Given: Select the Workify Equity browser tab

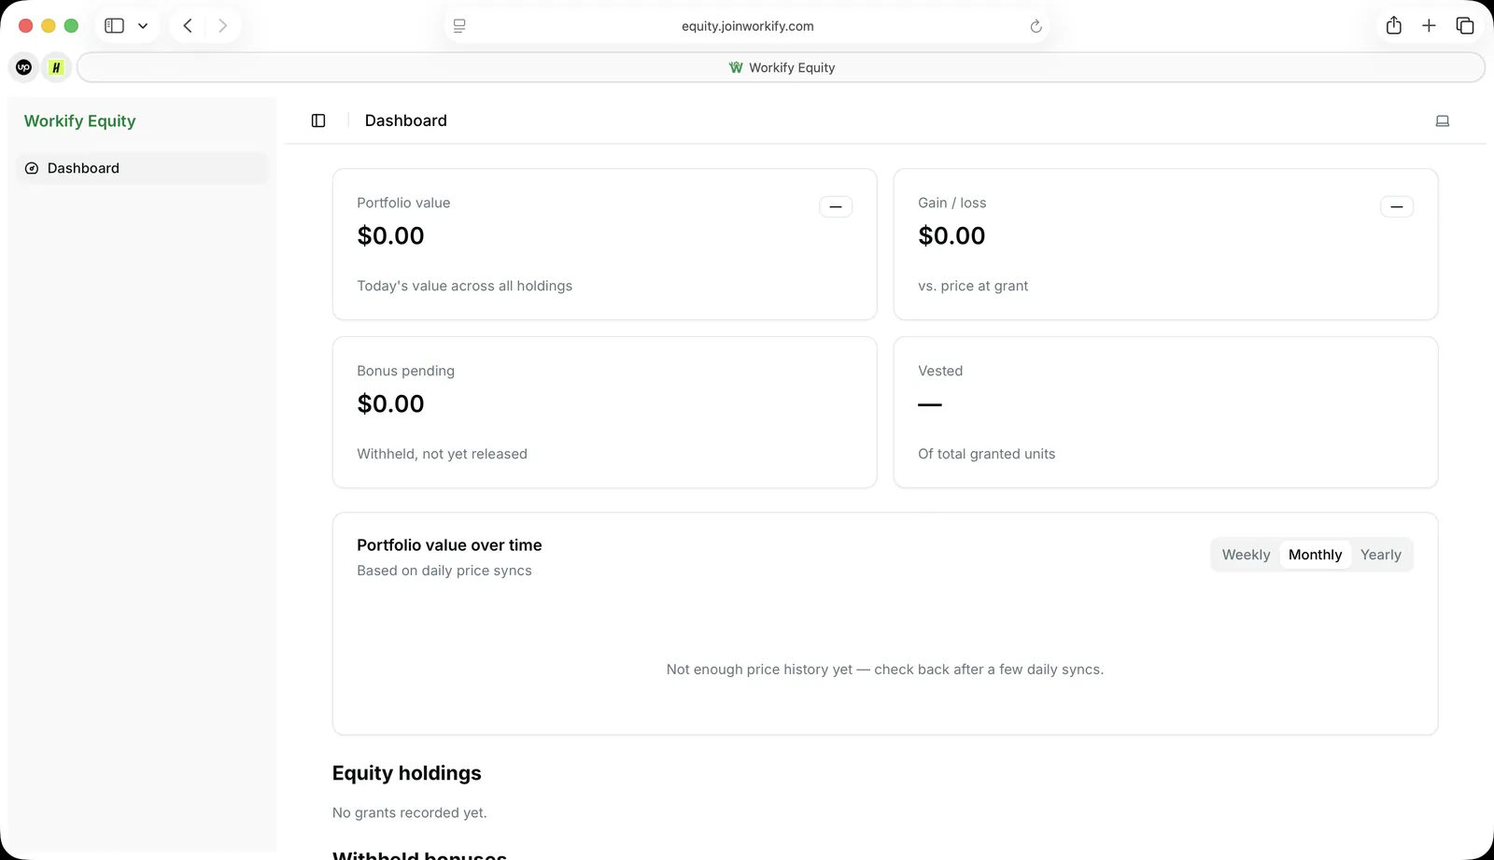Looking at the screenshot, I should coord(781,67).
